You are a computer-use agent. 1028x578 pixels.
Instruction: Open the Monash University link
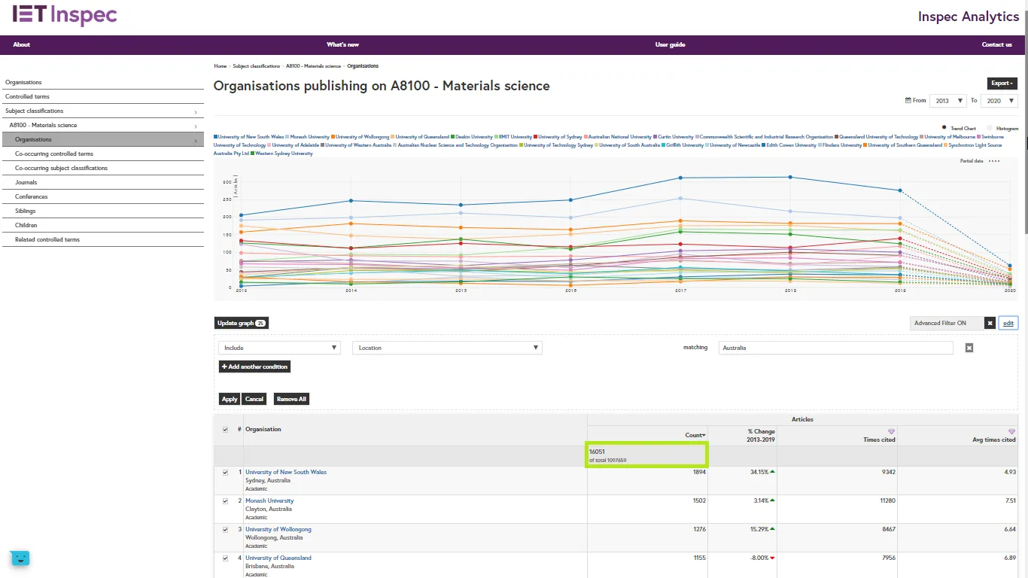(269, 500)
